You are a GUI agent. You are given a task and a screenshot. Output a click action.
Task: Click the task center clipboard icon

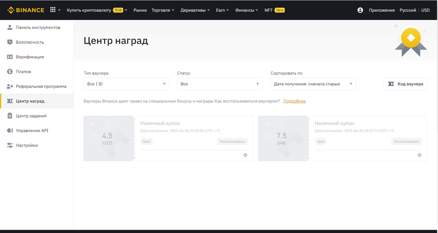pos(10,116)
